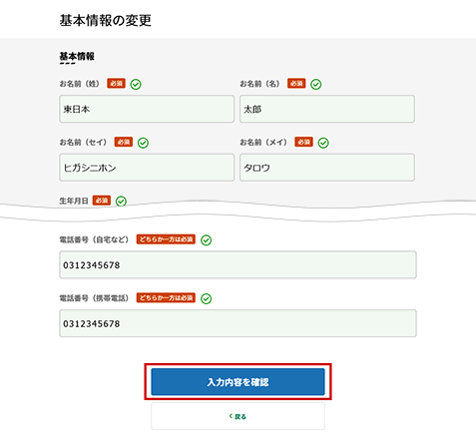Click the home phone number field
476x439 pixels.
click(238, 264)
